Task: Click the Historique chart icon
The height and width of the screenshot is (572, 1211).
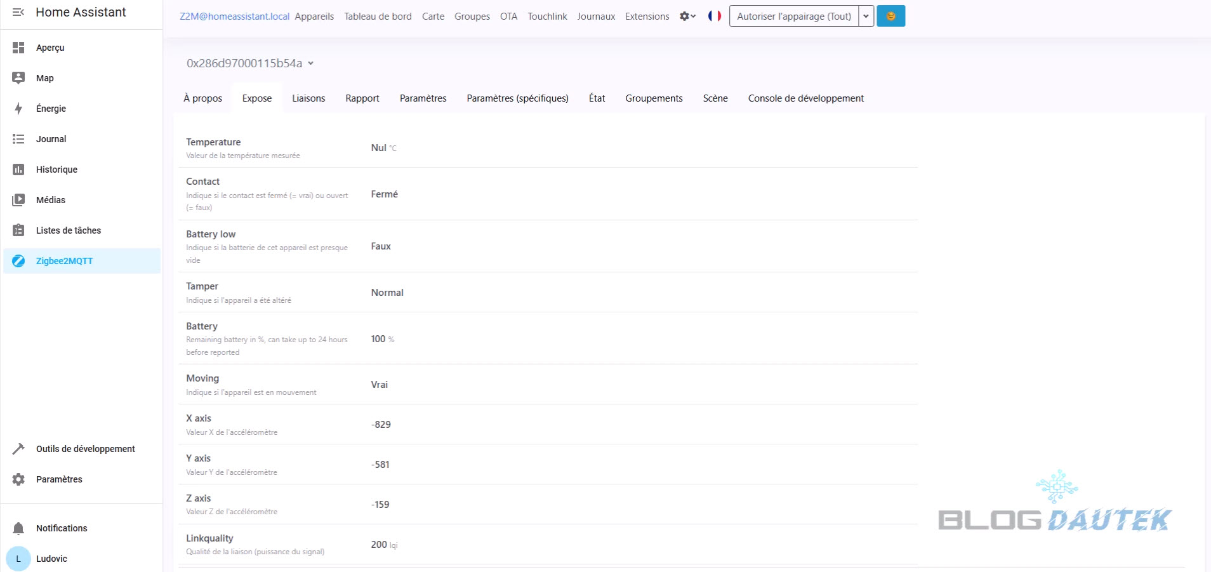Action: (18, 170)
